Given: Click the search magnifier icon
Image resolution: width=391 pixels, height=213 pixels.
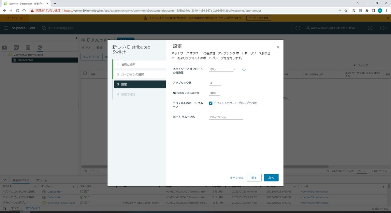Looking at the screenshot, I should coord(44,28).
